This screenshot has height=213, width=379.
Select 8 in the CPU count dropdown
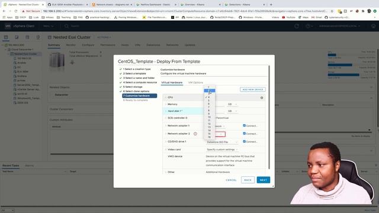(209, 111)
